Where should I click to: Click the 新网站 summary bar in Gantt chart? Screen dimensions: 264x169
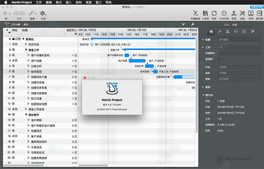click(143, 39)
